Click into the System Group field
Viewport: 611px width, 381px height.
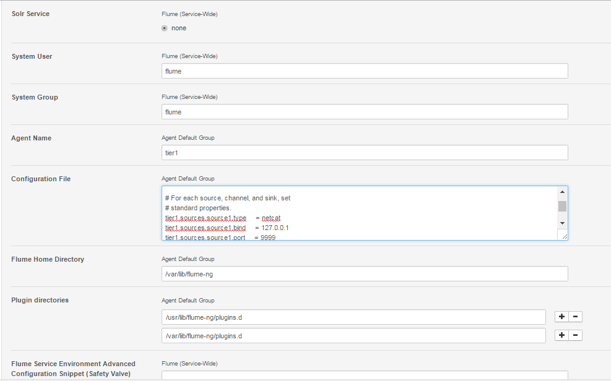point(364,112)
